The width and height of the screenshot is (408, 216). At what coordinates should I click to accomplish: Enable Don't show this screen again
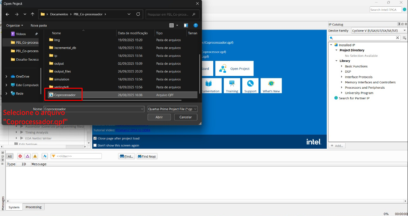pos(95,145)
